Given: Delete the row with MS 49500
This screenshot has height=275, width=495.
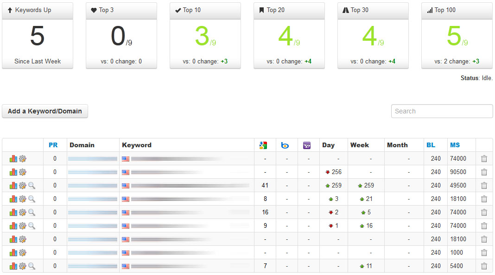Looking at the screenshot, I should (484, 186).
